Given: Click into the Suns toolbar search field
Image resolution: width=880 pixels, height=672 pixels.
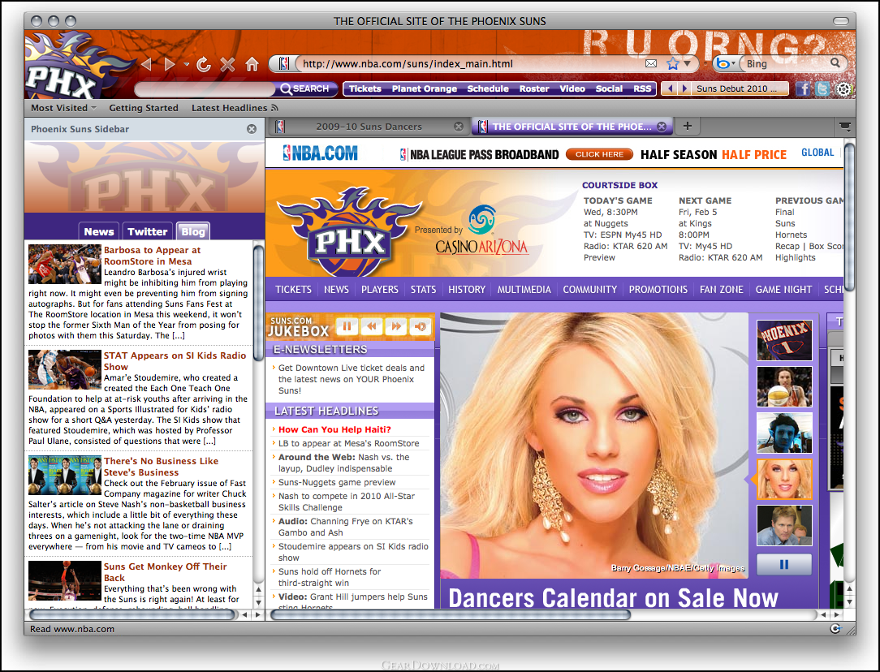Looking at the screenshot, I should (205, 88).
